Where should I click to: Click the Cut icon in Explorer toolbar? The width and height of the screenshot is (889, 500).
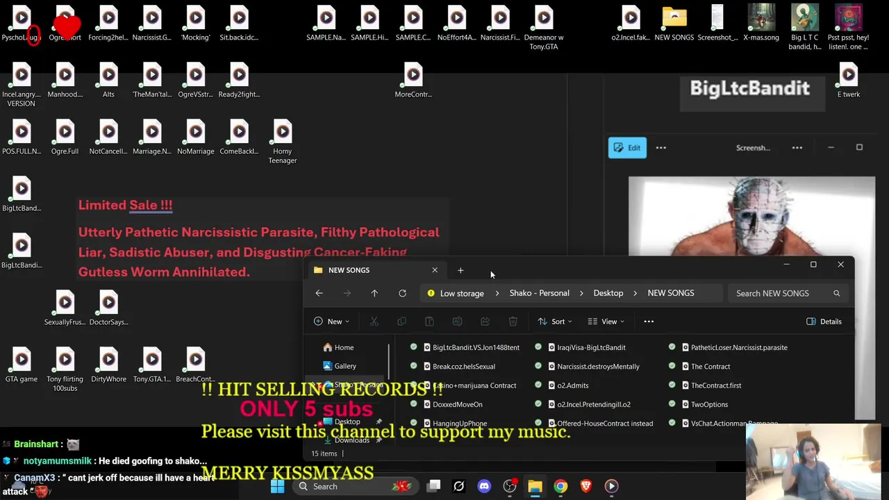click(x=374, y=322)
